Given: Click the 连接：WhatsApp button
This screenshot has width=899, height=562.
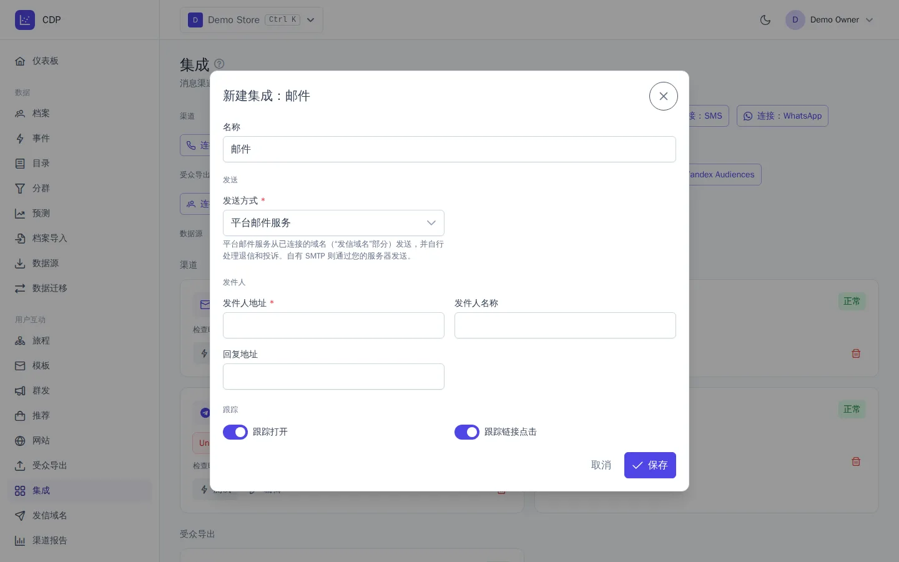Looking at the screenshot, I should (783, 116).
